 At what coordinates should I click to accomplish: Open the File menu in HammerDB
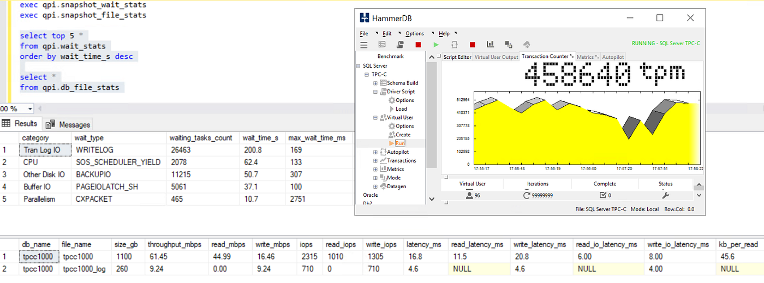[x=364, y=34]
